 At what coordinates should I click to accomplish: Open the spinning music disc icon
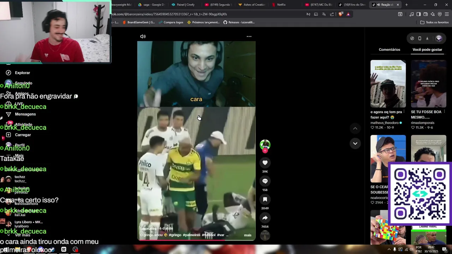[x=265, y=235]
